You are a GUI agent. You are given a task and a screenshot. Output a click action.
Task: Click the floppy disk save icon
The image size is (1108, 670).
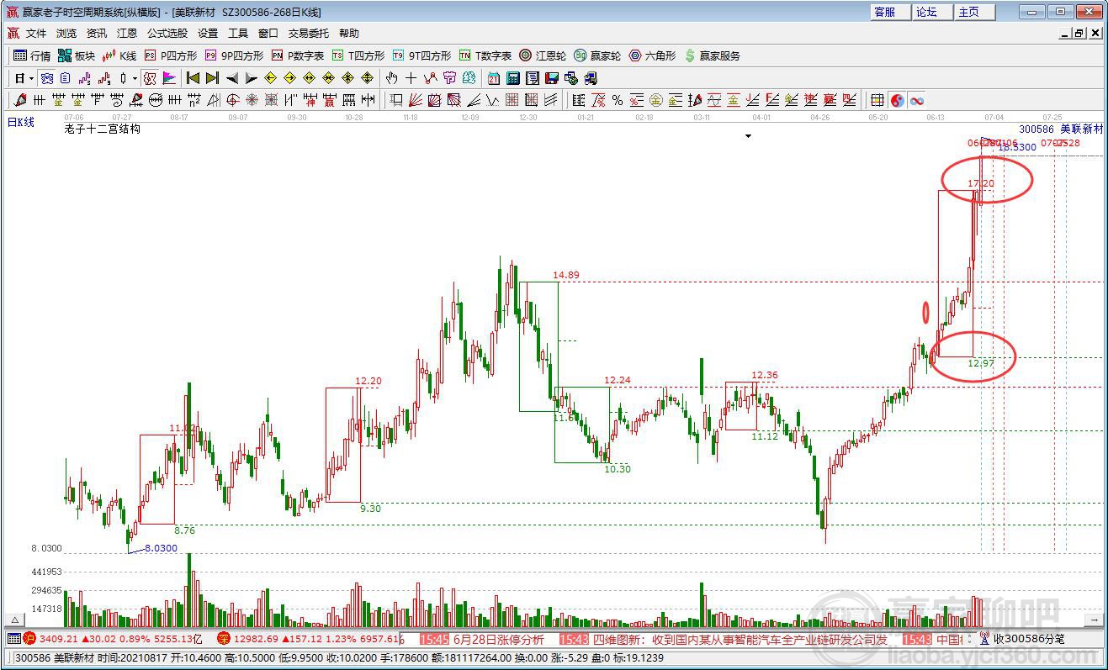pyautogui.click(x=552, y=78)
